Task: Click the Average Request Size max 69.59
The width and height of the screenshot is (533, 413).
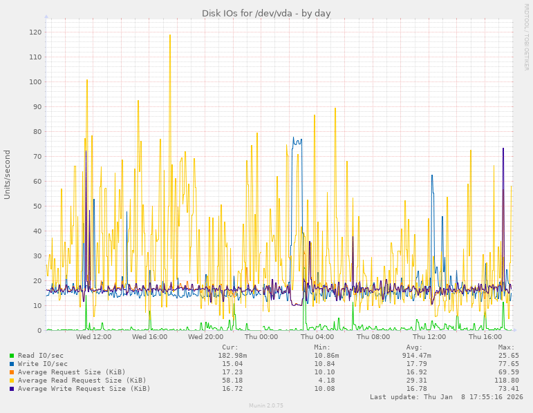Action: pyautogui.click(x=509, y=372)
